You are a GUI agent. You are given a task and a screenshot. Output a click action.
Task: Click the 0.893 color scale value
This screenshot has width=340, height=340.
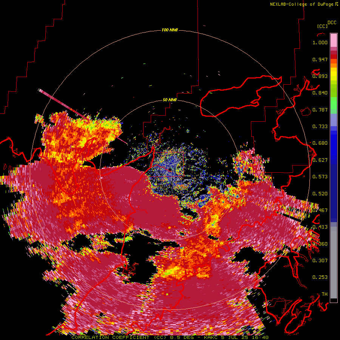[x=320, y=76]
